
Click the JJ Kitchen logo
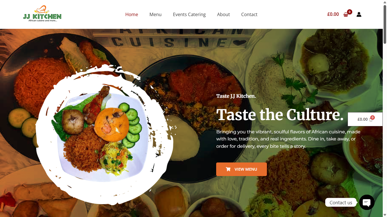42,14
